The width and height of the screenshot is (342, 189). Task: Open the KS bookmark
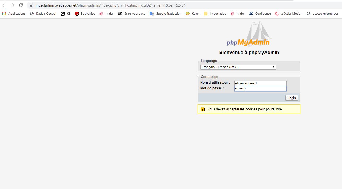coord(66,14)
